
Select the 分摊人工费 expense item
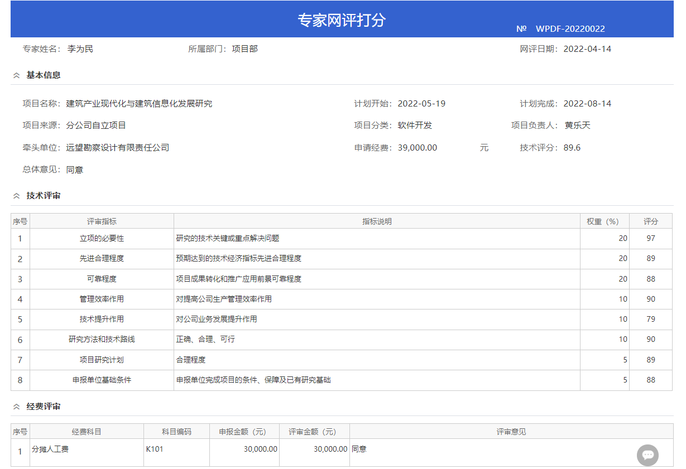pyautogui.click(x=50, y=449)
